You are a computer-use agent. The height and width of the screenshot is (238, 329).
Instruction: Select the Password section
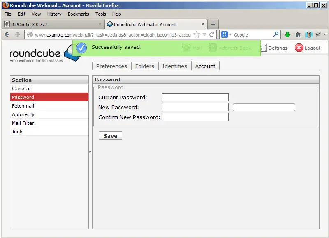49,97
